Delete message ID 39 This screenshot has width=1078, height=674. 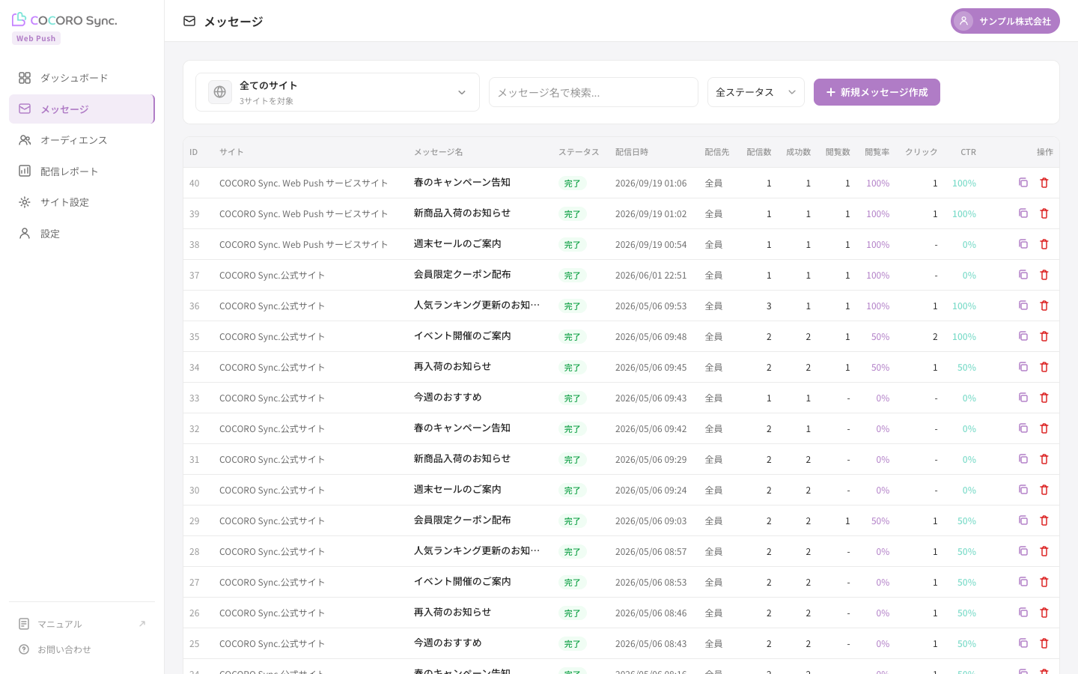[1044, 213]
